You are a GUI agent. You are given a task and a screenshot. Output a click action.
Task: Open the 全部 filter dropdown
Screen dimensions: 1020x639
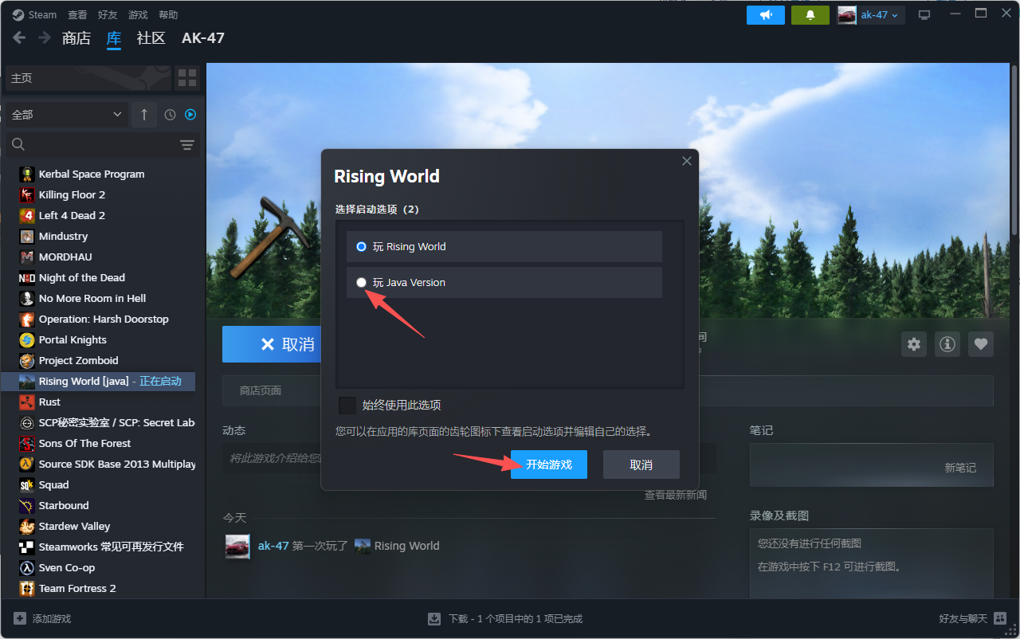pos(67,115)
